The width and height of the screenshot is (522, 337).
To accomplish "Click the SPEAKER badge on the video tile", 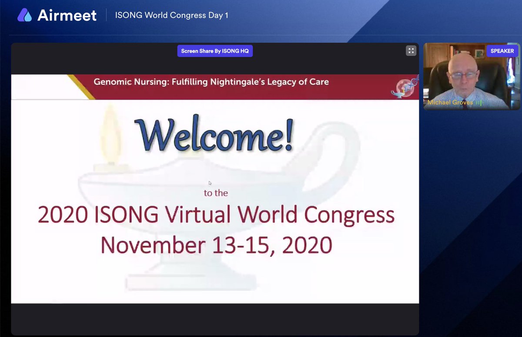I will [502, 51].
